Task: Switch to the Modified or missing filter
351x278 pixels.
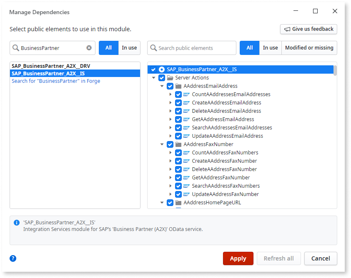Action: [309, 48]
